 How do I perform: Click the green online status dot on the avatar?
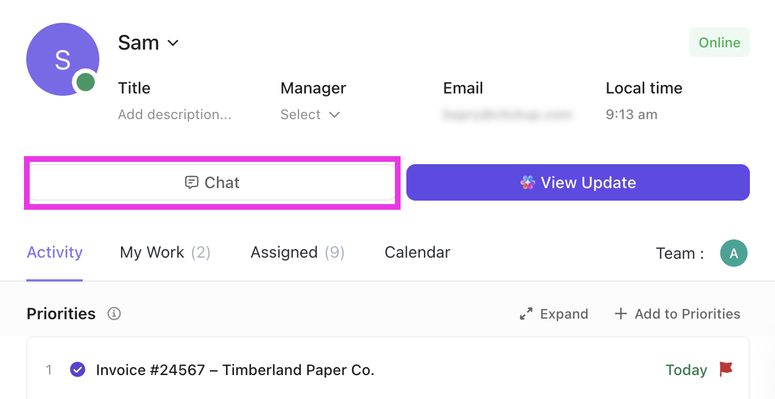pyautogui.click(x=86, y=82)
